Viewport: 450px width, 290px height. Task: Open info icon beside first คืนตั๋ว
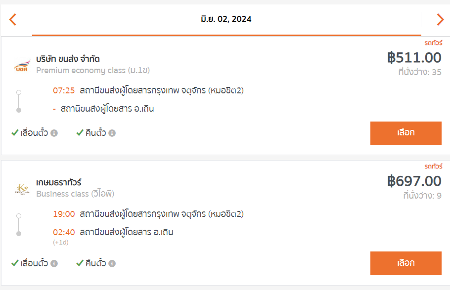click(x=112, y=133)
